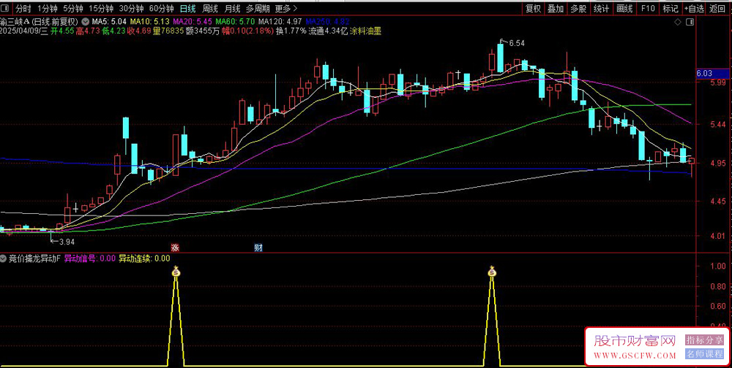The height and width of the screenshot is (368, 732).
Task: Click the 渝三峡A stock name
Action: (15, 21)
